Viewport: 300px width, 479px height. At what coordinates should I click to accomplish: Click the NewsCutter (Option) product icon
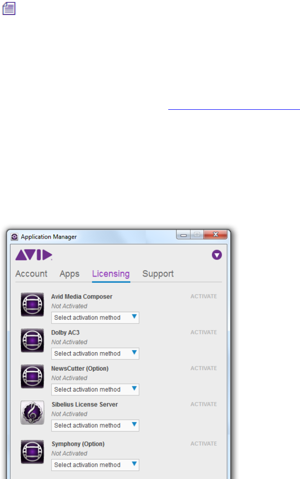32,376
